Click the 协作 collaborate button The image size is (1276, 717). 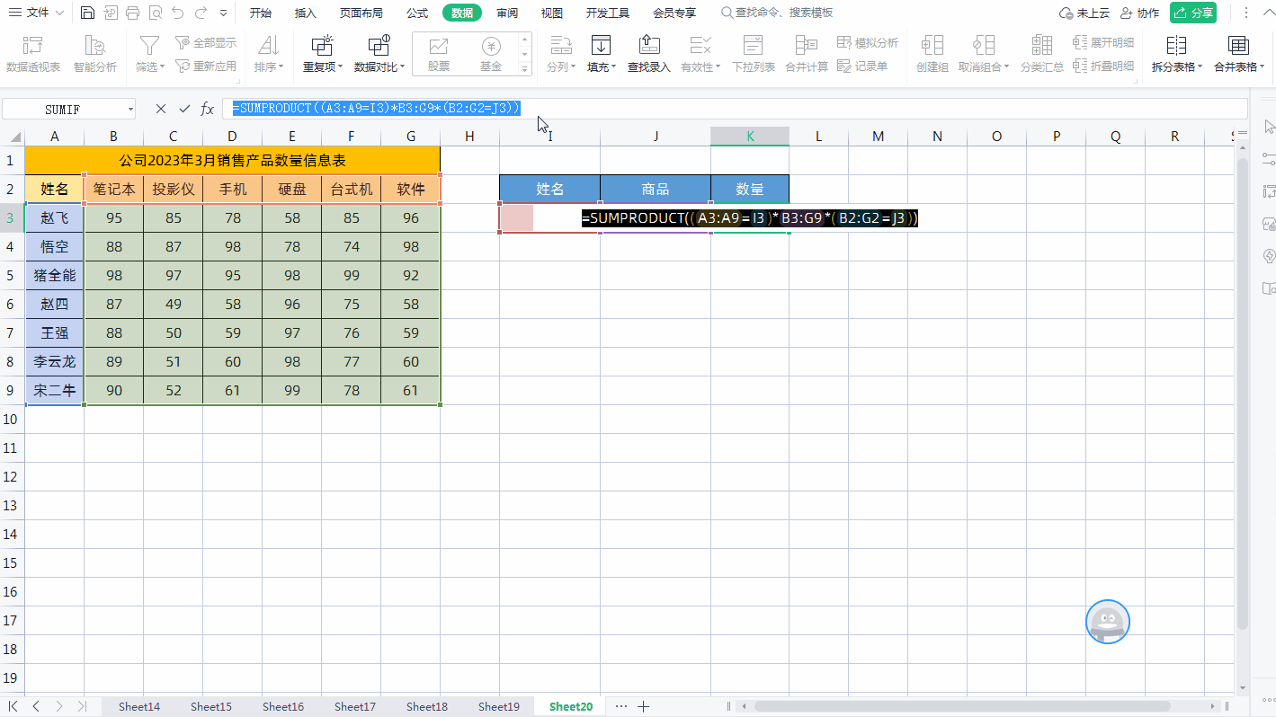click(x=1139, y=13)
